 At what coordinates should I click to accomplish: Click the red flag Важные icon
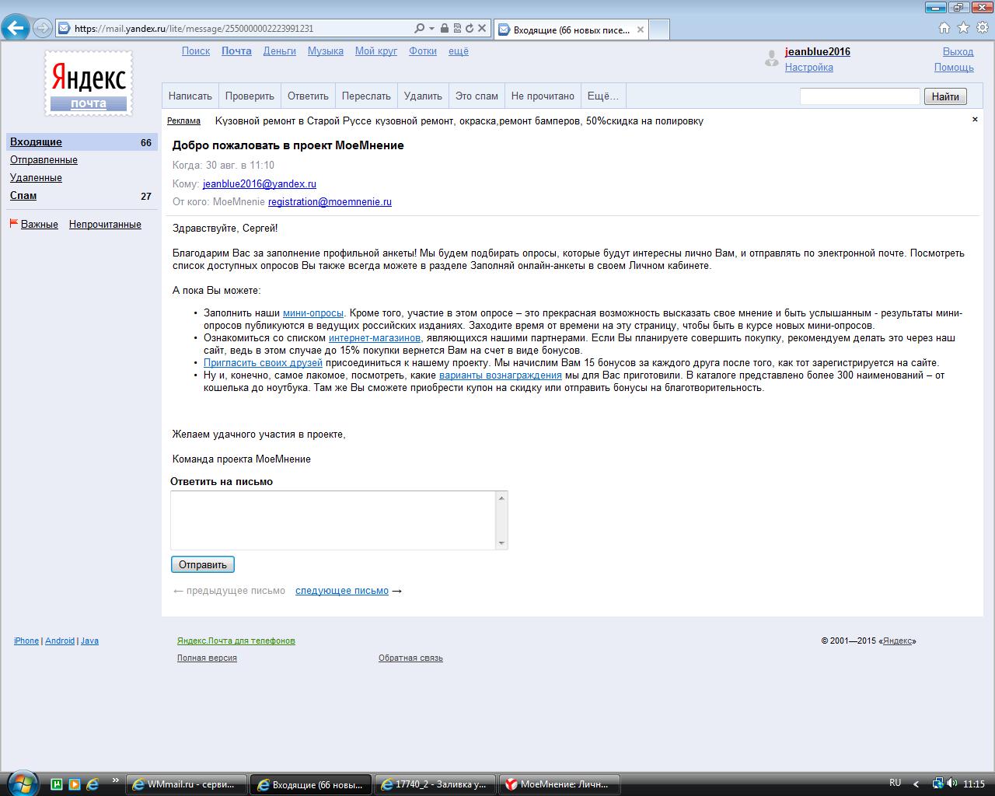tap(13, 224)
